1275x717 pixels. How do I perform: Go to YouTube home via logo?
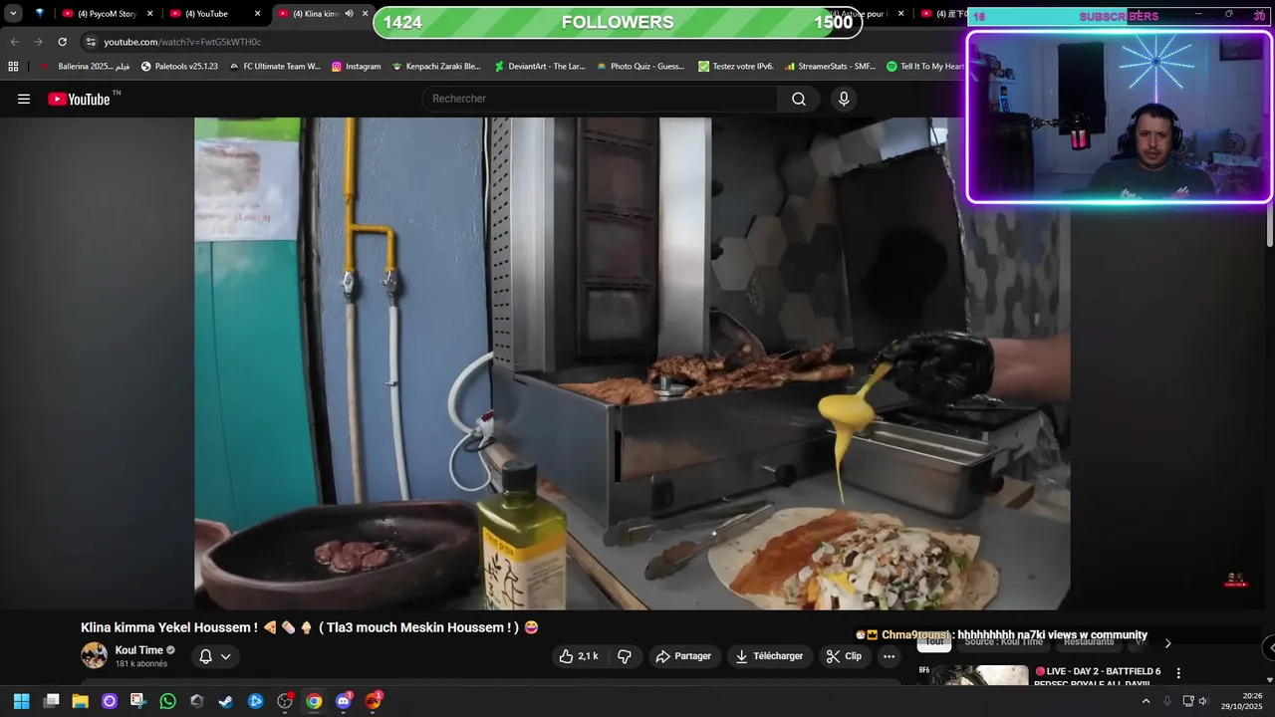coord(80,99)
